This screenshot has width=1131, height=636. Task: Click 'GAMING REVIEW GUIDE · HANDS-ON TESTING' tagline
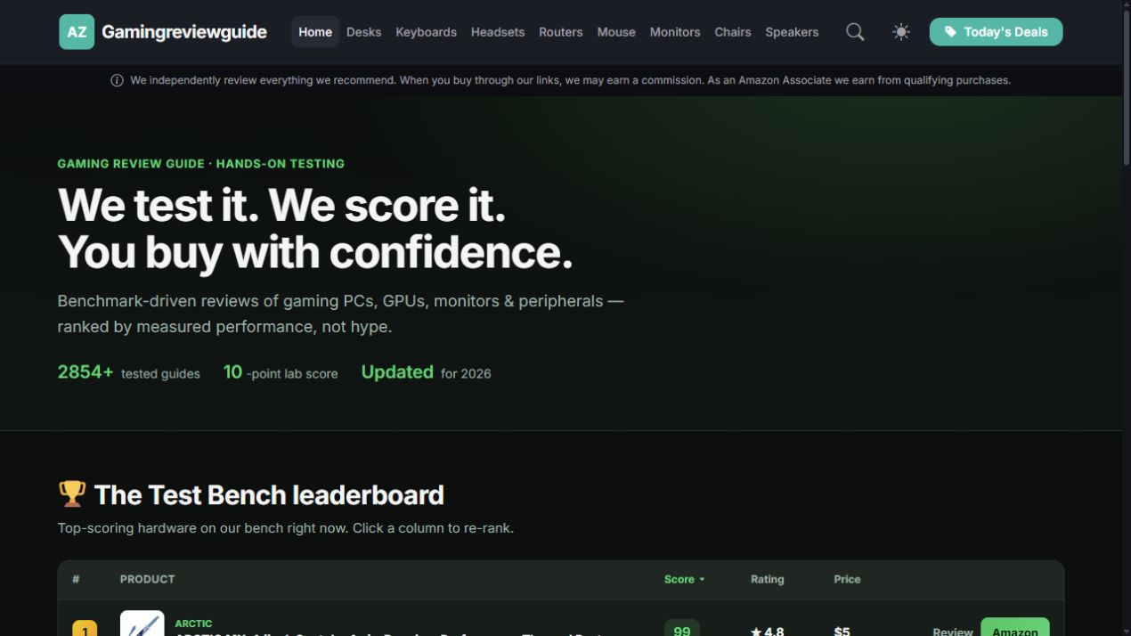pyautogui.click(x=200, y=164)
